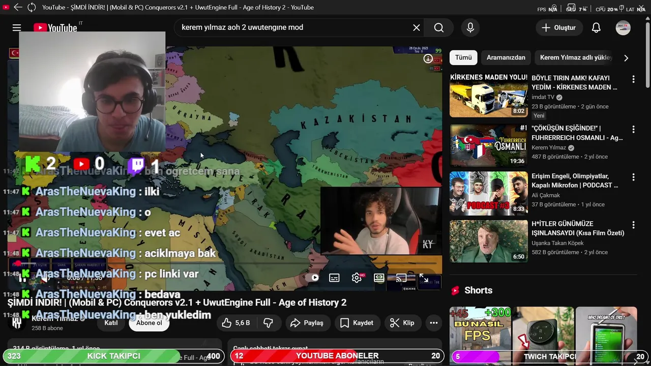Open "ÇÖKÜŞÜN EŞİĞİNDE!" video title
651x366 pixels.
click(x=577, y=133)
